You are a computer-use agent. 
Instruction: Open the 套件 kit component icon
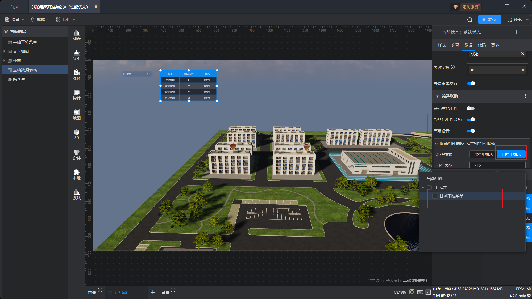[x=77, y=154]
